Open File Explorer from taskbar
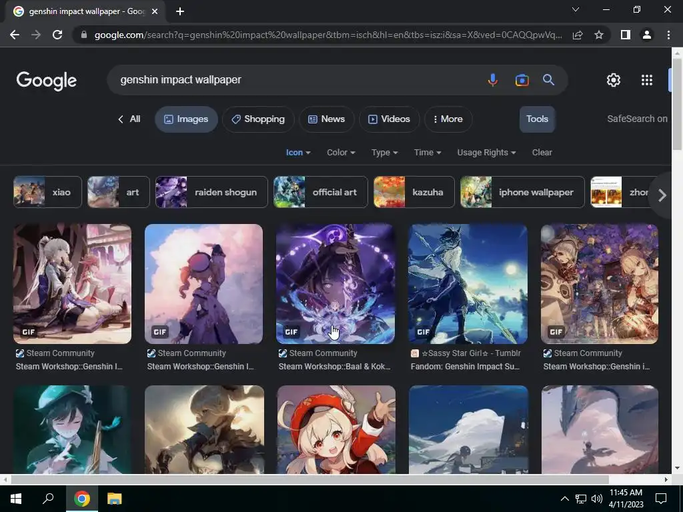 pyautogui.click(x=115, y=499)
